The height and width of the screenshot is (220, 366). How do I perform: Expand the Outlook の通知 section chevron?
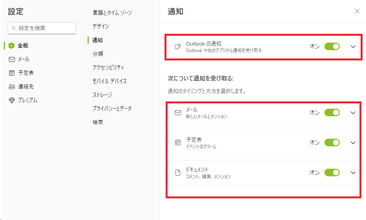353,46
